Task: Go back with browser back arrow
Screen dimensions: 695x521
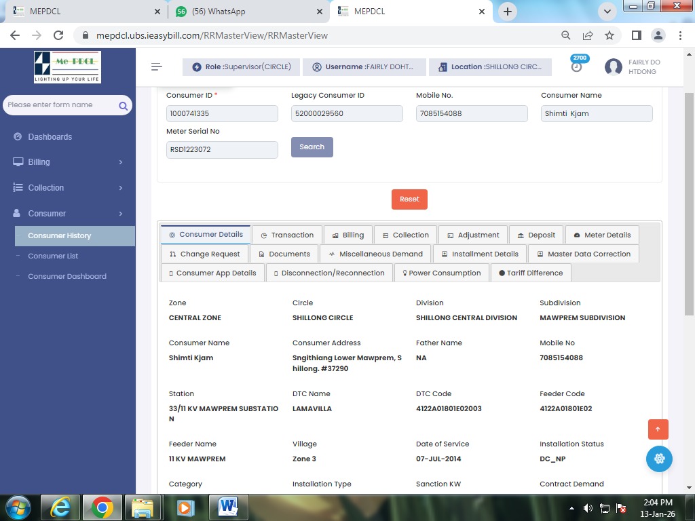Action: pyautogui.click(x=15, y=35)
